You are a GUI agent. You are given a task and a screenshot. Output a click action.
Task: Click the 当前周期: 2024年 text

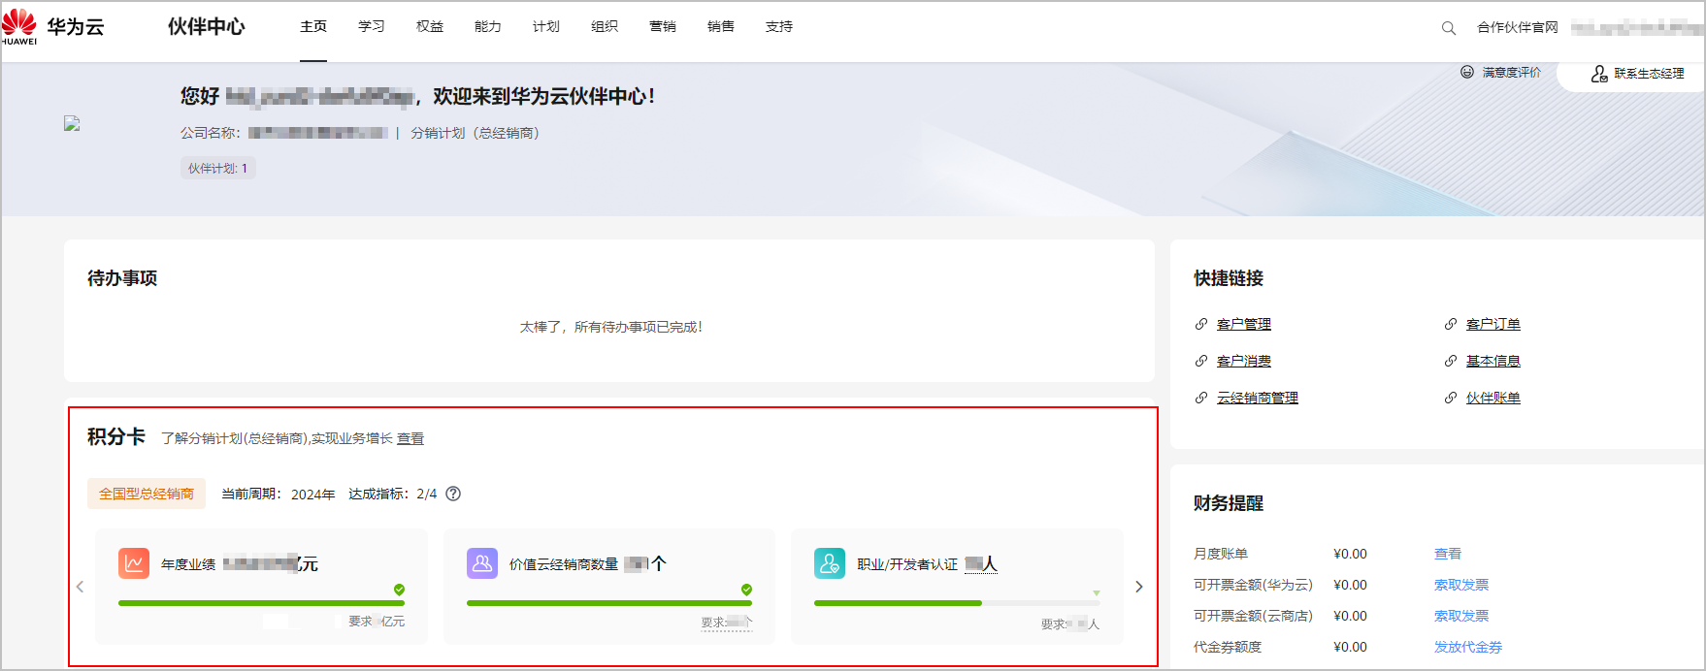[x=279, y=494]
